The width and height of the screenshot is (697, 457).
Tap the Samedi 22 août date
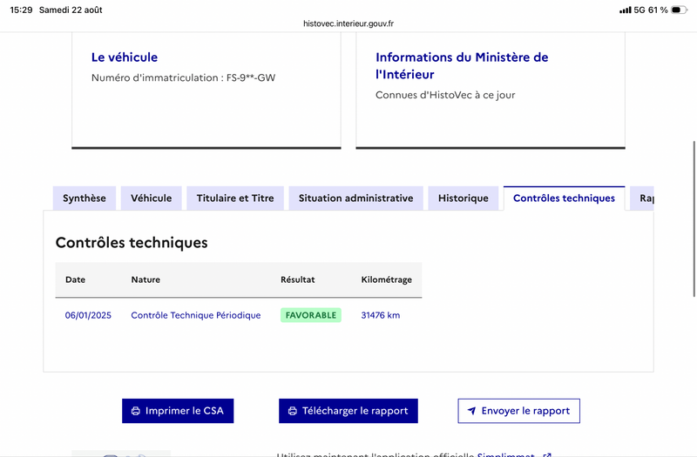(x=71, y=10)
